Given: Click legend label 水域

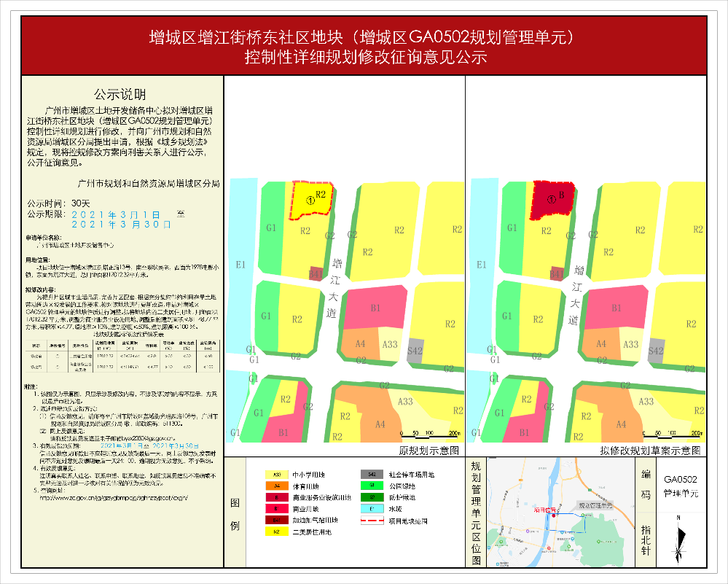Looking at the screenshot, I should click(x=395, y=509).
